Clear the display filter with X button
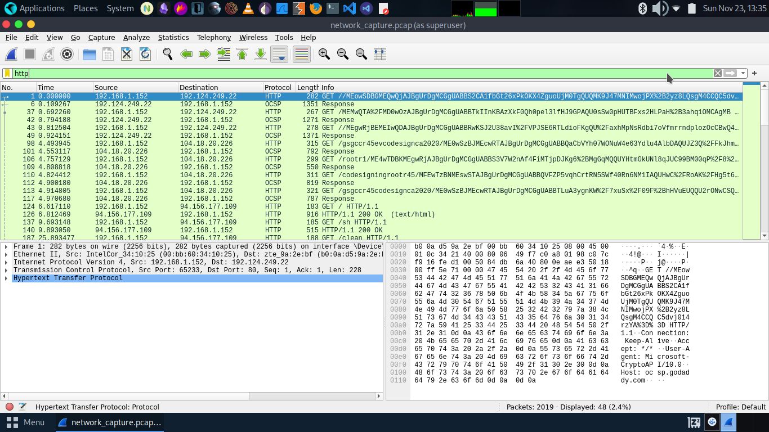This screenshot has width=769, height=432. pyautogui.click(x=717, y=73)
